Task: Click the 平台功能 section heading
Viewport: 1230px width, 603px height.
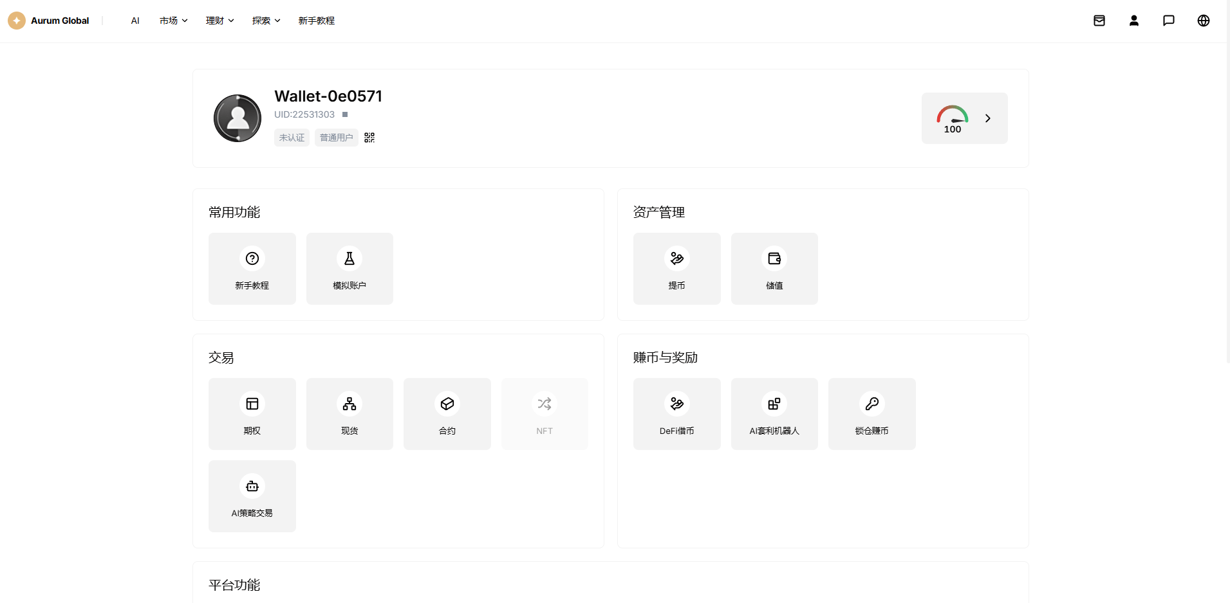Action: click(234, 585)
